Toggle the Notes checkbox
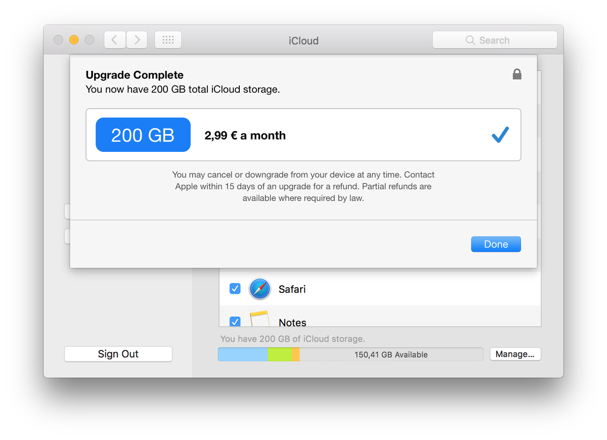The image size is (607, 440). tap(235, 322)
